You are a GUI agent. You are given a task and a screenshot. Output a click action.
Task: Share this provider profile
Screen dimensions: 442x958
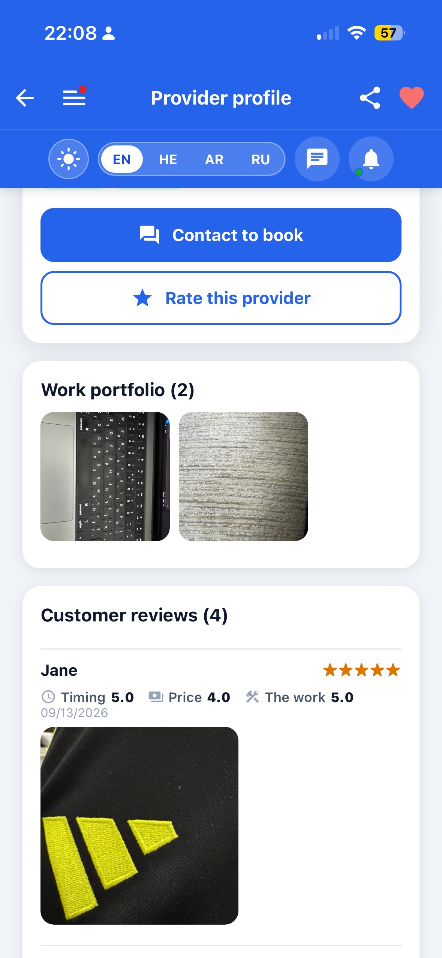pos(370,98)
